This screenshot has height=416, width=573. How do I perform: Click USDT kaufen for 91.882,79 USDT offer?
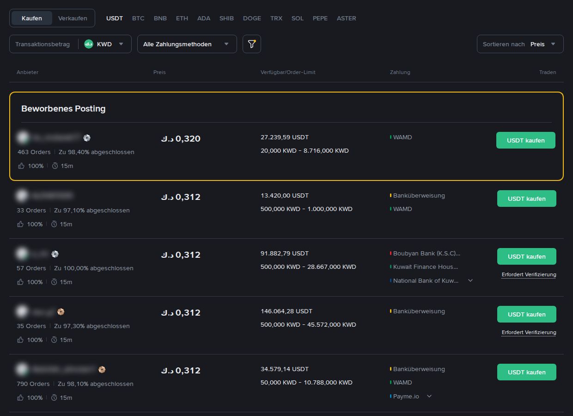(x=527, y=256)
